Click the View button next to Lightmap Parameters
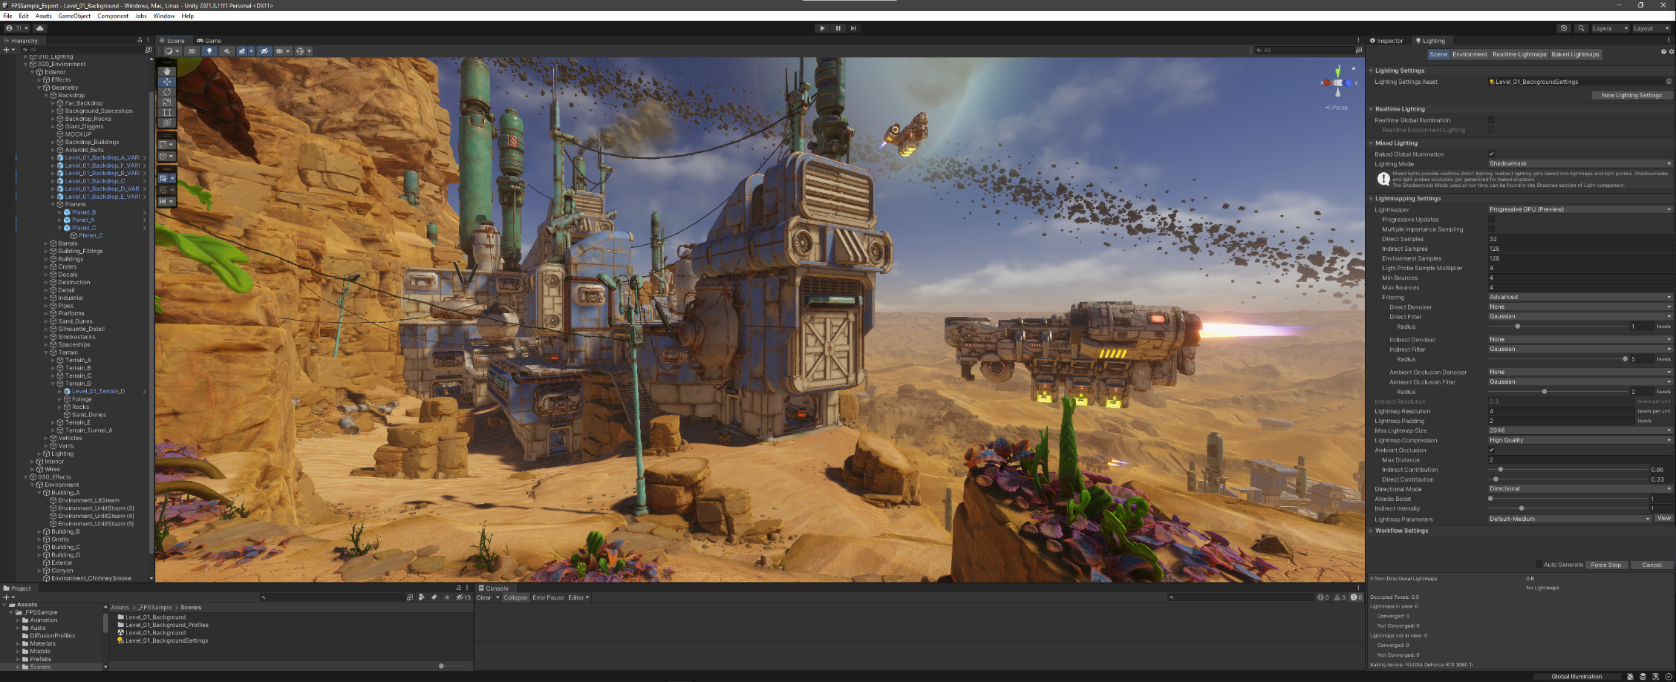The image size is (1676, 682). tap(1663, 518)
